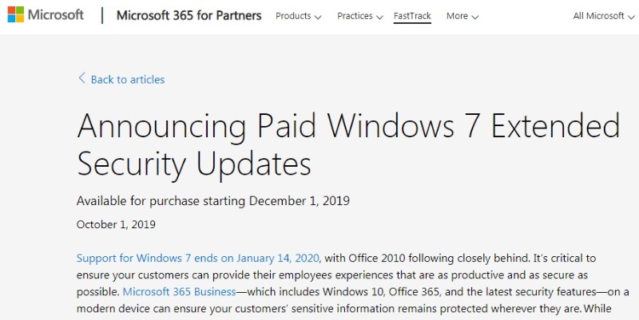Open the Practices menu
639x320 pixels.
(x=355, y=16)
